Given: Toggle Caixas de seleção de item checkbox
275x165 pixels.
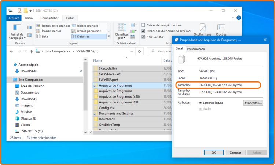Looking at the screenshot, I should [143, 25].
